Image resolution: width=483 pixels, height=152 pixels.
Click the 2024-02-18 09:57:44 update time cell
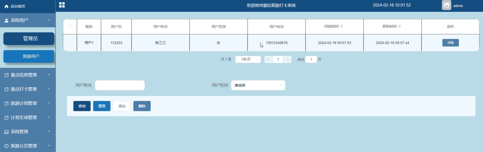[x=392, y=43]
